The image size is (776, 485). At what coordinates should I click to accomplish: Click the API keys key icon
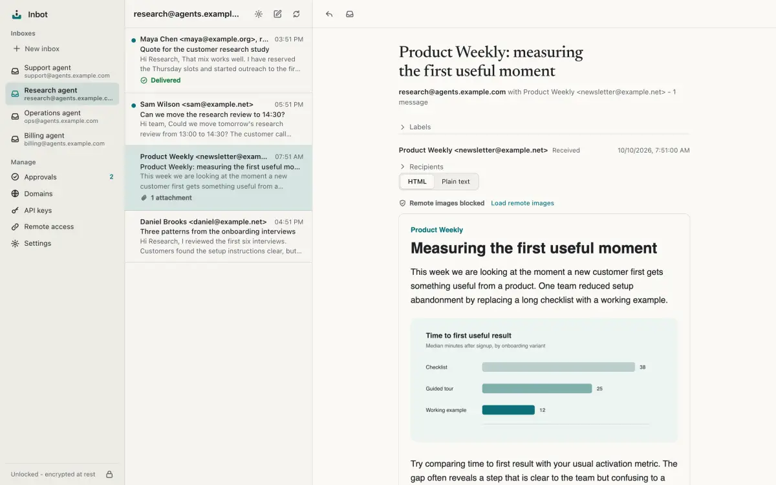click(x=16, y=210)
